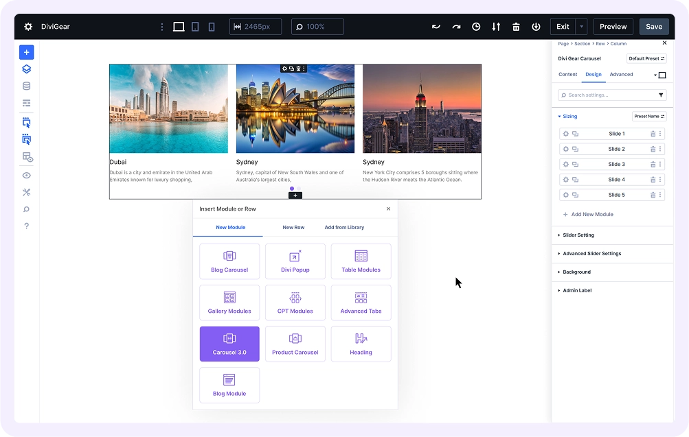
Task: Click the blue plus add button in sidebar
Action: (26, 52)
